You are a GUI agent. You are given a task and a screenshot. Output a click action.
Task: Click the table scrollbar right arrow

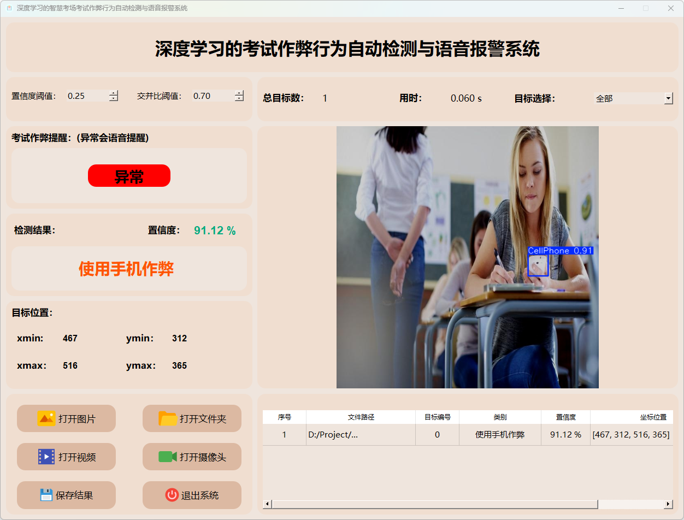pyautogui.click(x=668, y=504)
